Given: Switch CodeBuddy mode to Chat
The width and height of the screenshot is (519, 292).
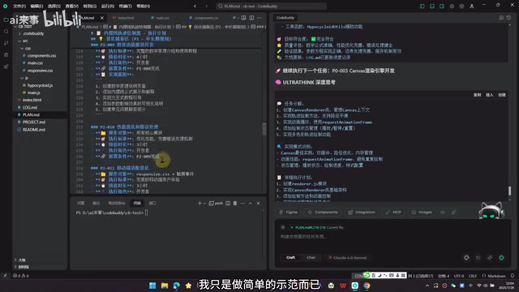Looking at the screenshot, I should [x=311, y=258].
